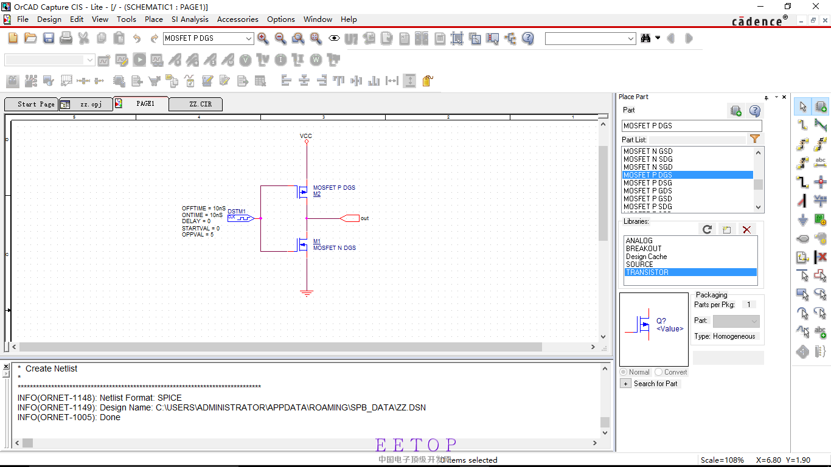Screen dimensions: 831x467
Task: Click the Place Part filter funnel icon
Action: coord(754,139)
